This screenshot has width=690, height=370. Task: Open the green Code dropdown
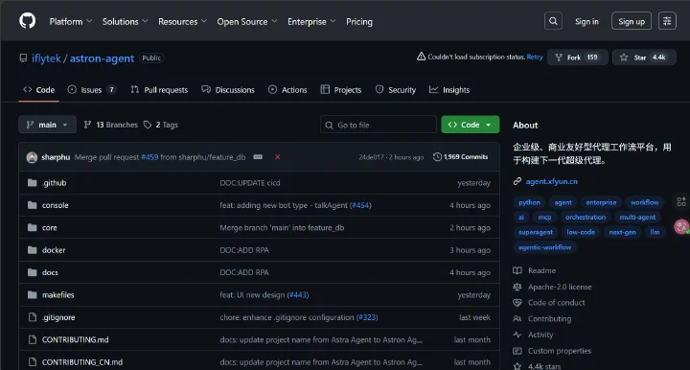470,125
